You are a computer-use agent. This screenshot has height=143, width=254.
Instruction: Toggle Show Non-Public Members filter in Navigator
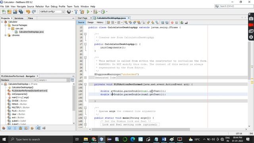pos(20,128)
